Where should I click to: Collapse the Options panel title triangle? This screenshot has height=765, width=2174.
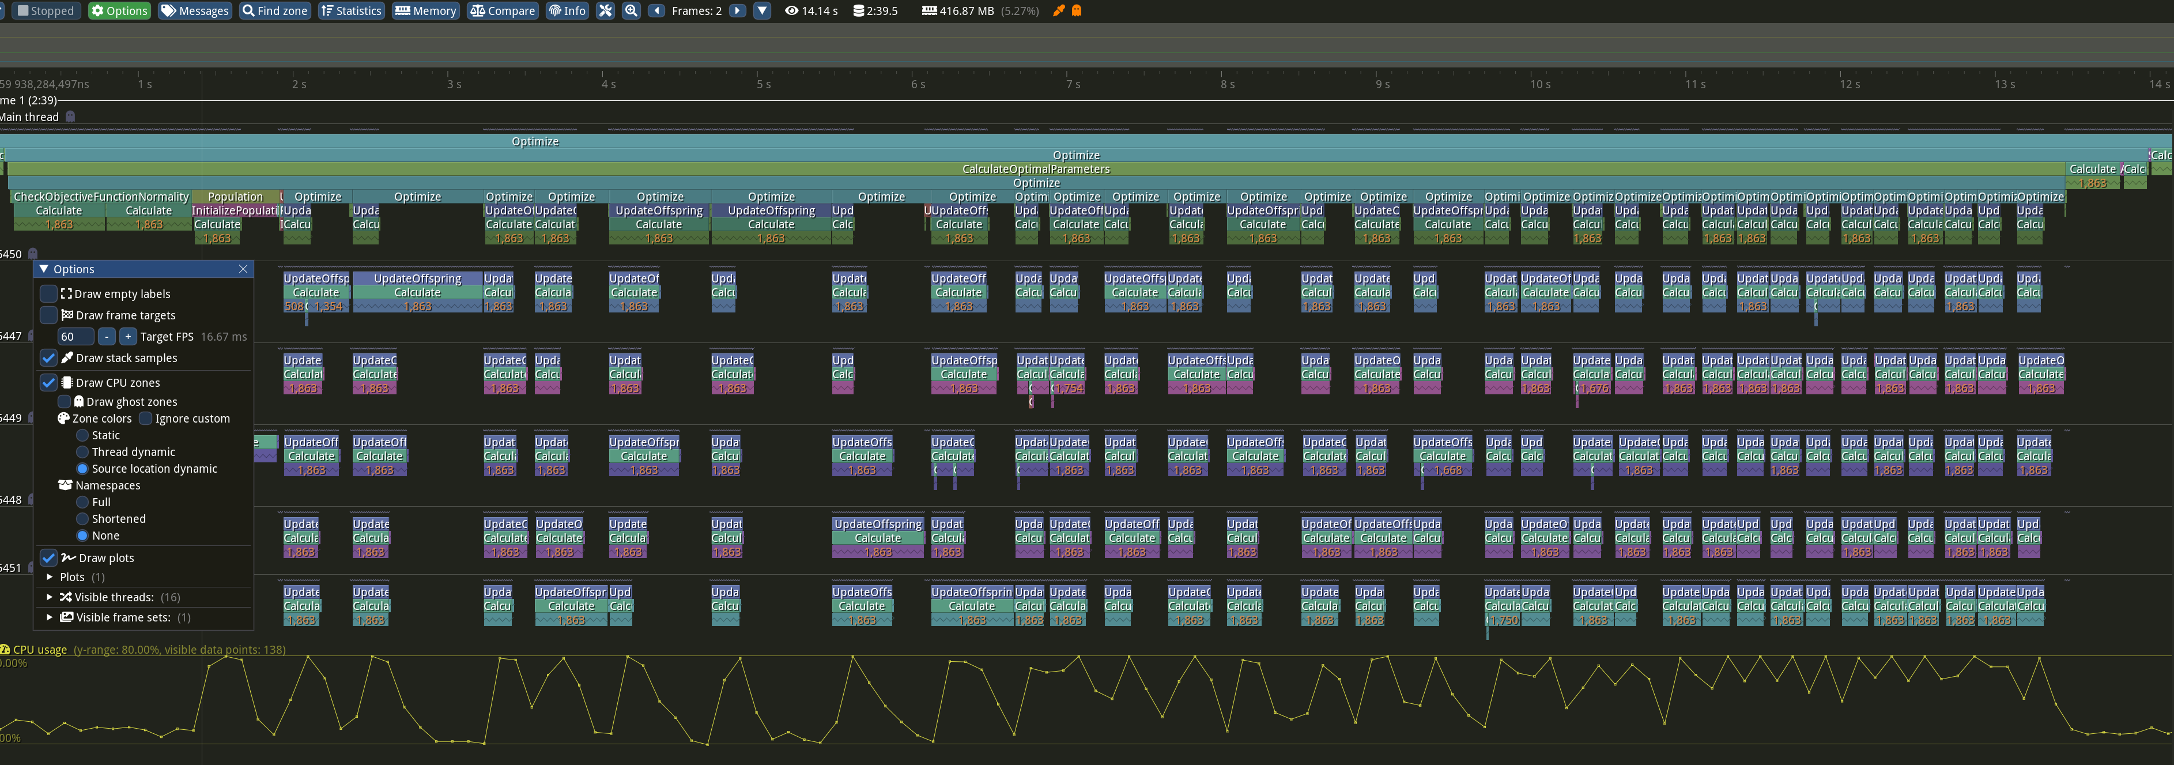click(x=44, y=269)
